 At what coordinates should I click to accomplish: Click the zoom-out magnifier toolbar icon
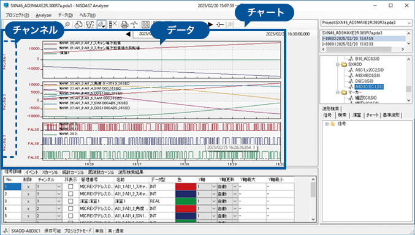point(67,24)
